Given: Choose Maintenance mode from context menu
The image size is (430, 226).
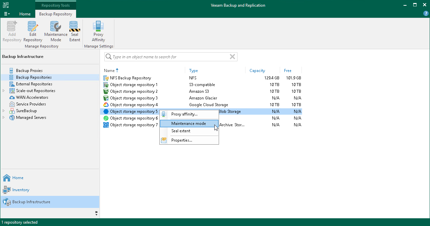Looking at the screenshot, I should [189, 124].
